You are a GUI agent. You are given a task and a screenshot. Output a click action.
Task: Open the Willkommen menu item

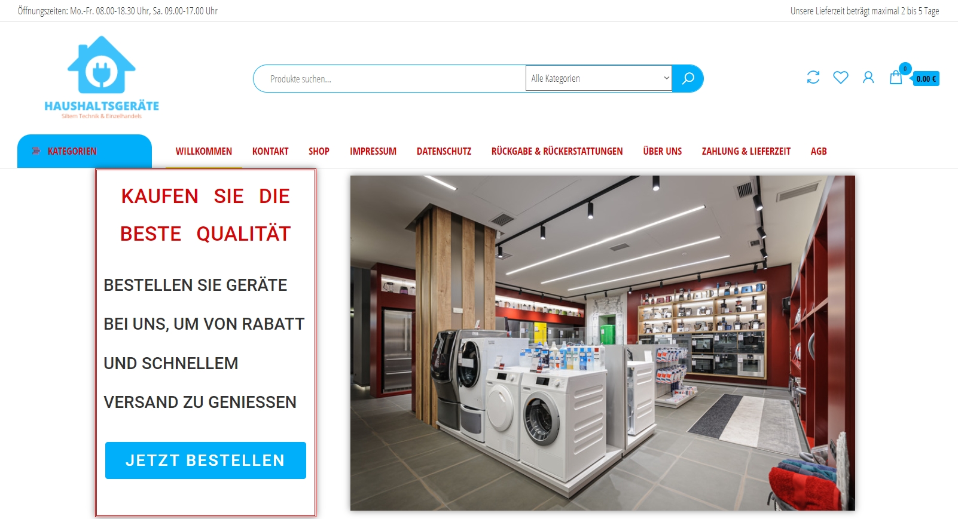click(x=204, y=152)
